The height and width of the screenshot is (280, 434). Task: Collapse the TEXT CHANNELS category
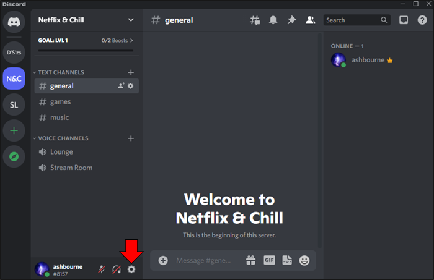59,72
